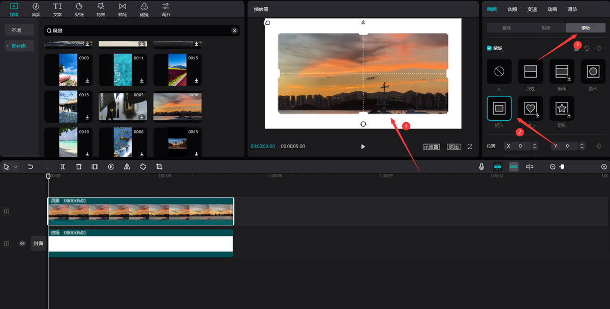Image resolution: width=610 pixels, height=309 pixels.
Task: Click the rotate icon in timeline toolbar
Action: click(143, 166)
